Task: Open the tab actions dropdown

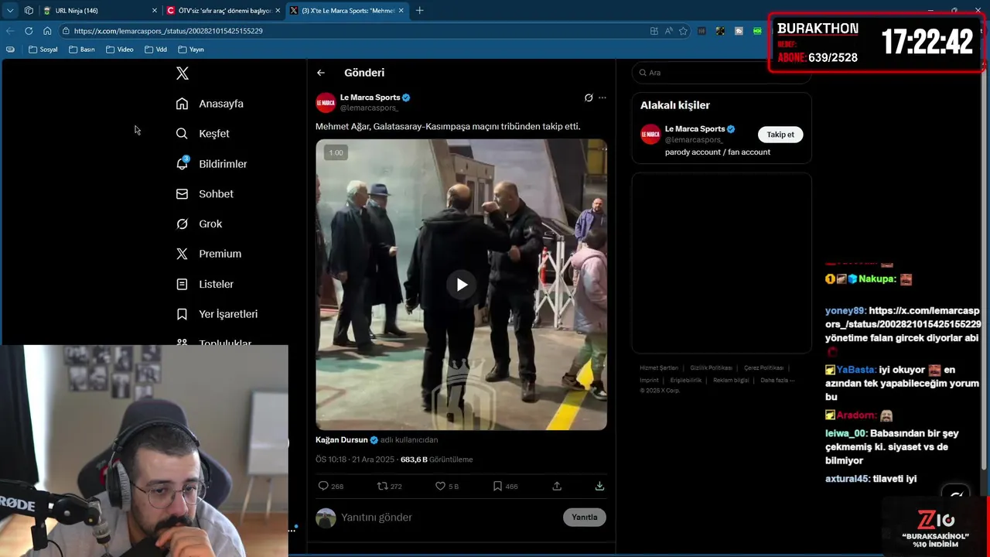Action: (10, 11)
